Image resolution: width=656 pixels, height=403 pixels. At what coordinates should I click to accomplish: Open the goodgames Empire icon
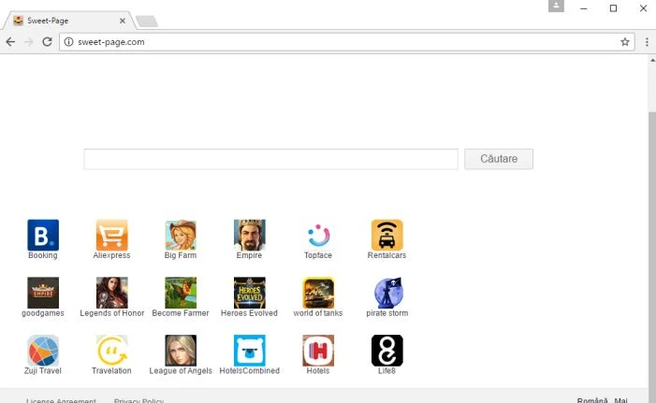pyautogui.click(x=43, y=293)
